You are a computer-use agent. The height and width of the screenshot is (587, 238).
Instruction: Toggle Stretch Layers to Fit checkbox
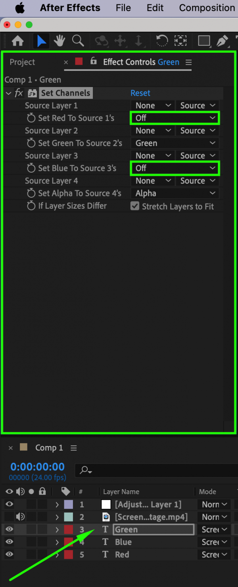point(135,206)
